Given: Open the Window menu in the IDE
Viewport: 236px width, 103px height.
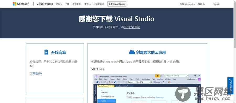Looking at the screenshot, I should tap(168, 79).
